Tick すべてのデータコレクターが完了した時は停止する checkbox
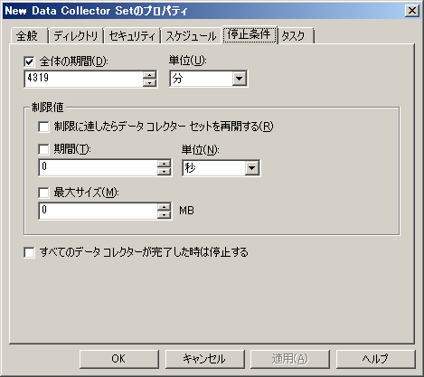424x377 pixels. click(29, 252)
